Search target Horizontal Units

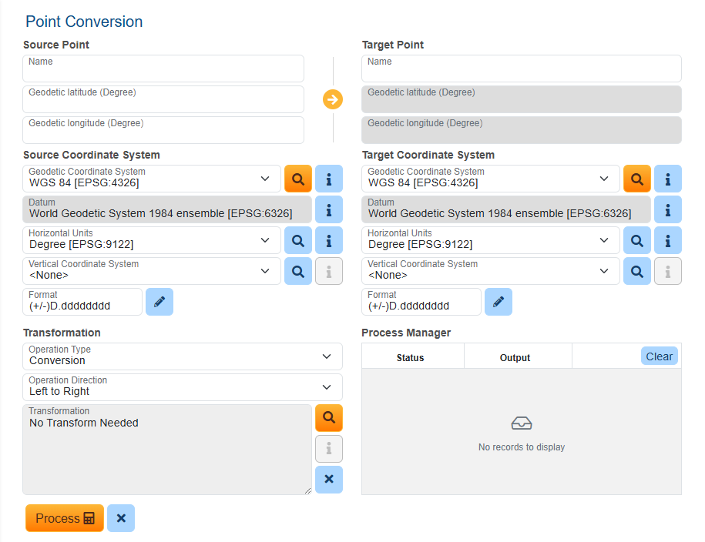(637, 240)
